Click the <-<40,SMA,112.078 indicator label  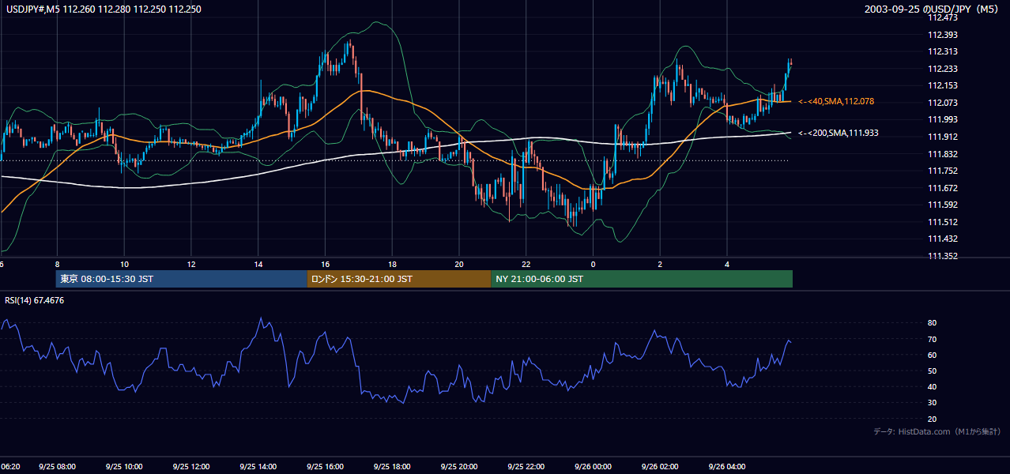coord(836,101)
